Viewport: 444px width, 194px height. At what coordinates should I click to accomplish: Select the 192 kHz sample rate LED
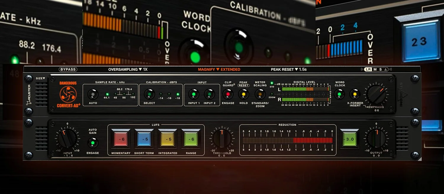tap(133, 94)
